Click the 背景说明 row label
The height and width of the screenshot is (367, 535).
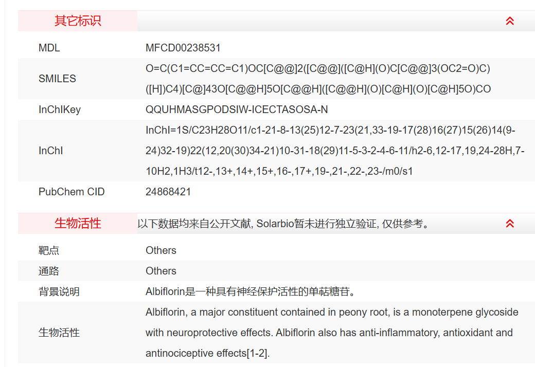point(59,291)
